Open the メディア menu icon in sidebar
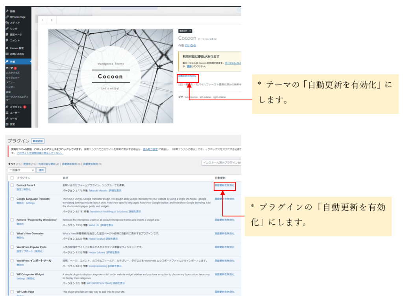403x299 pixels. pos(7,23)
